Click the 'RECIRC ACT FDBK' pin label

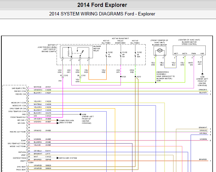point(18,132)
